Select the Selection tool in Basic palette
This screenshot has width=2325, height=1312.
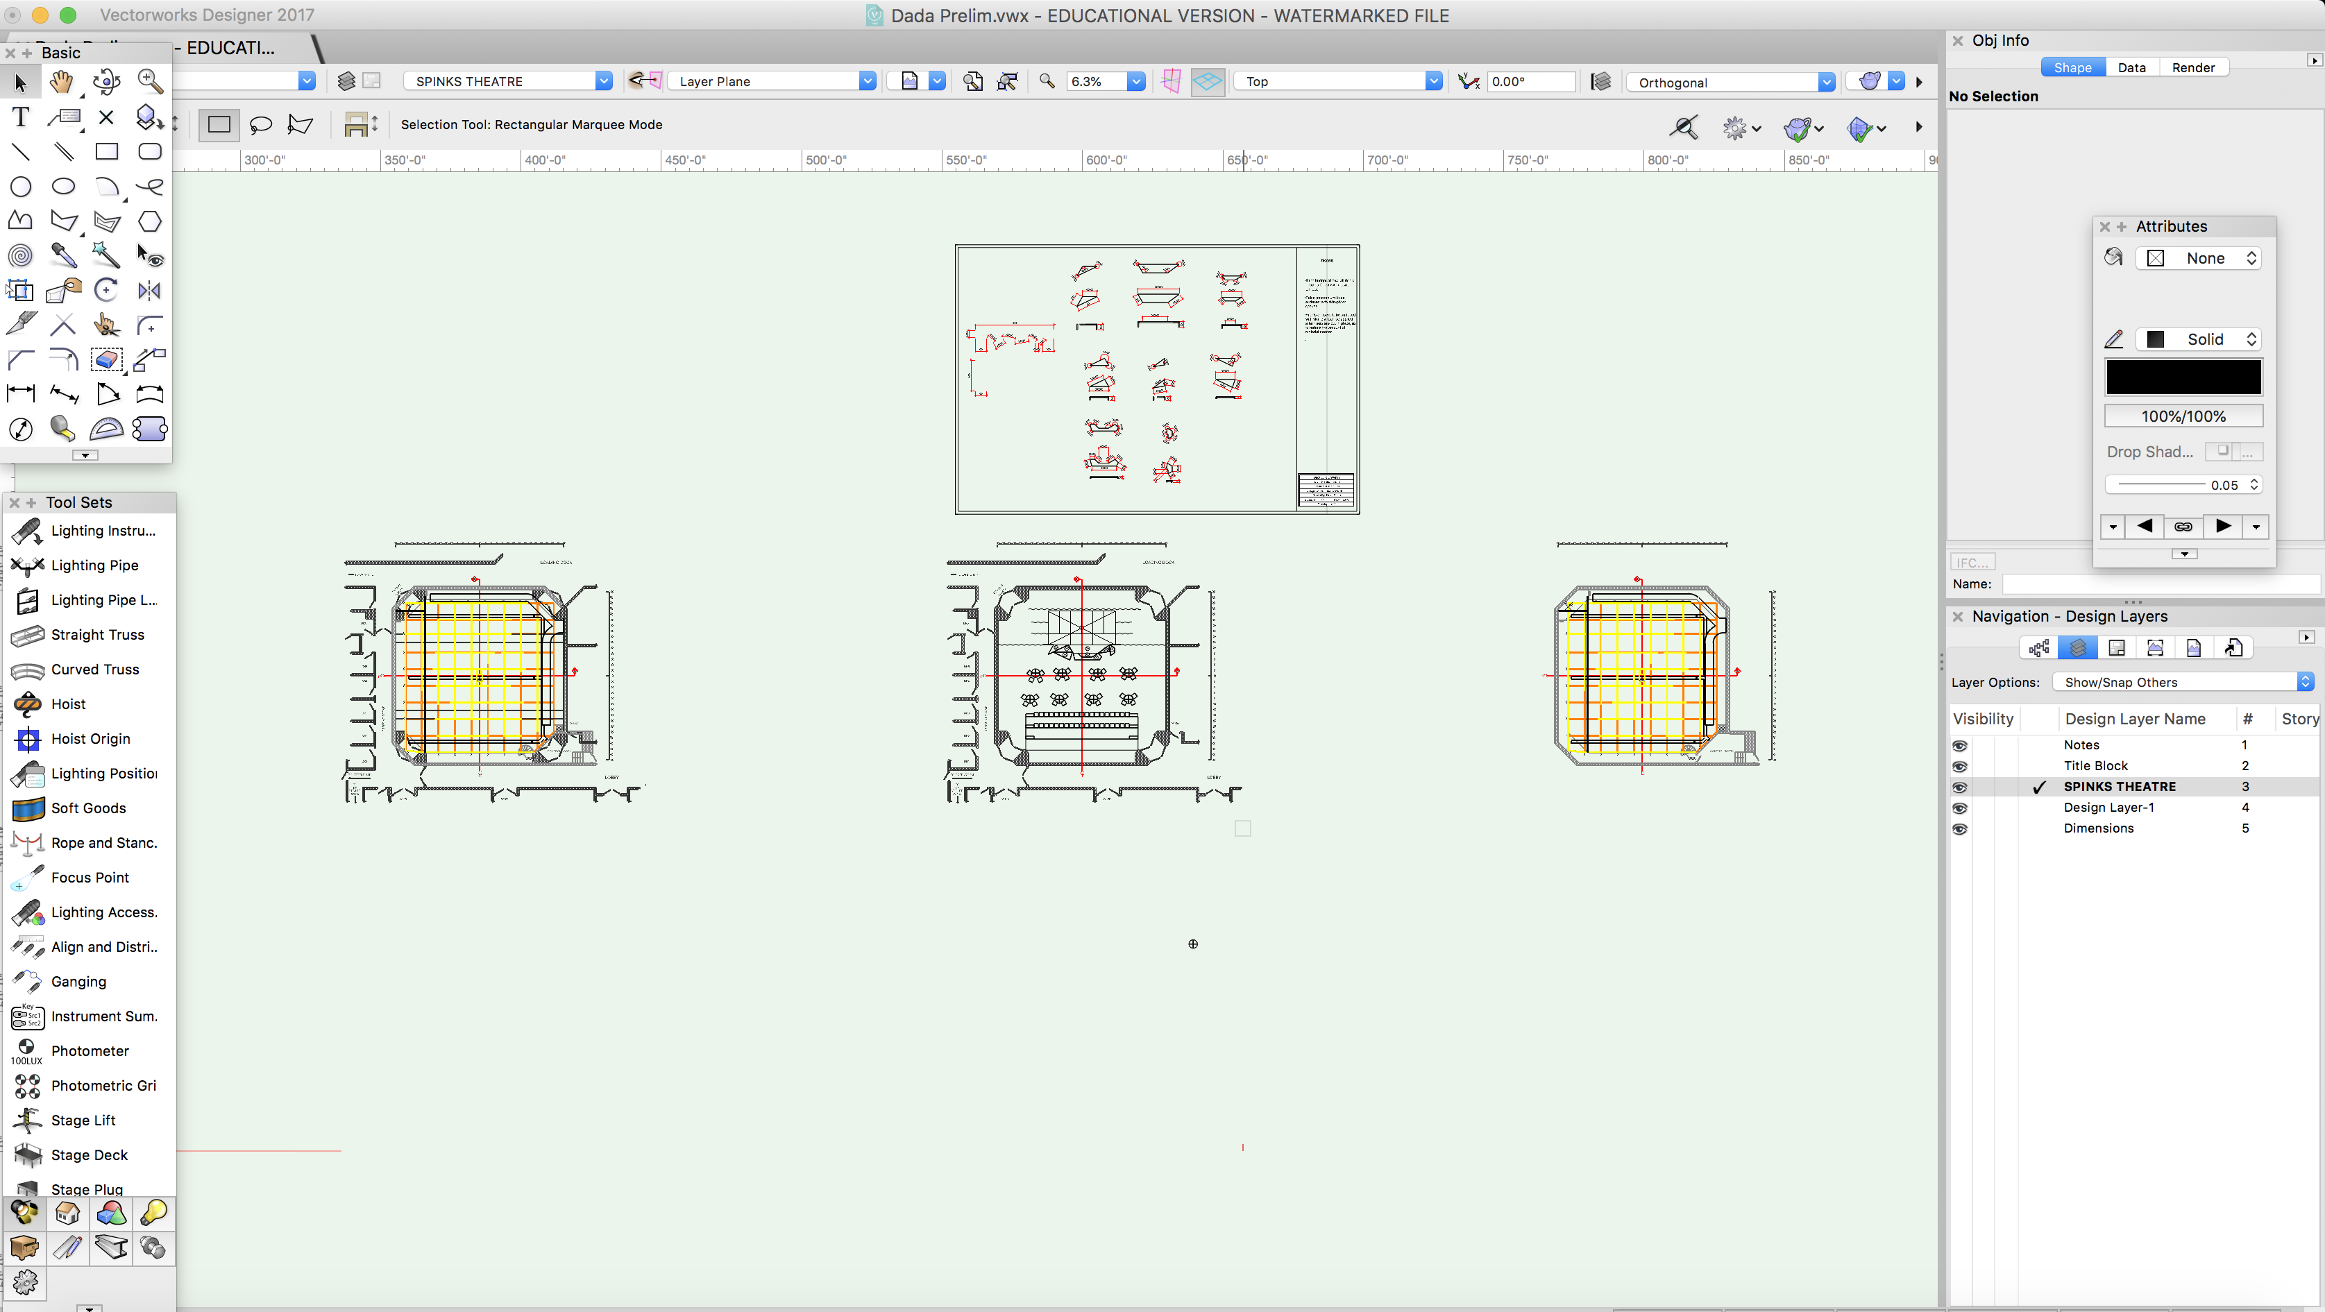pos(20,82)
